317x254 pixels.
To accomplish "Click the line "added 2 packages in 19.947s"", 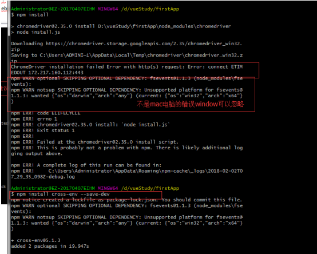I will click(50, 247).
